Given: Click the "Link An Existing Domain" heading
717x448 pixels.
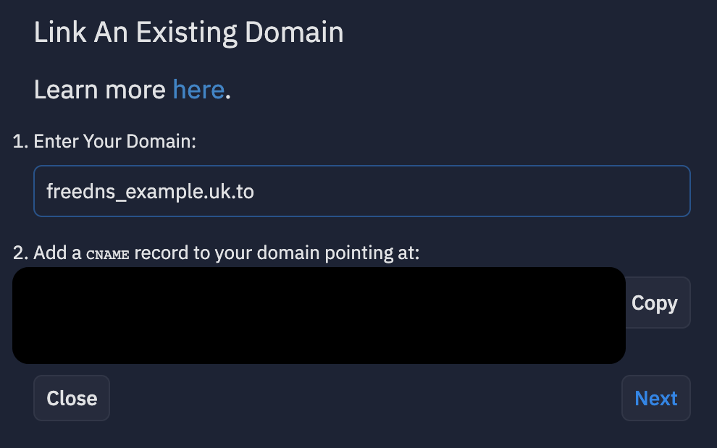Looking at the screenshot, I should coord(189,33).
